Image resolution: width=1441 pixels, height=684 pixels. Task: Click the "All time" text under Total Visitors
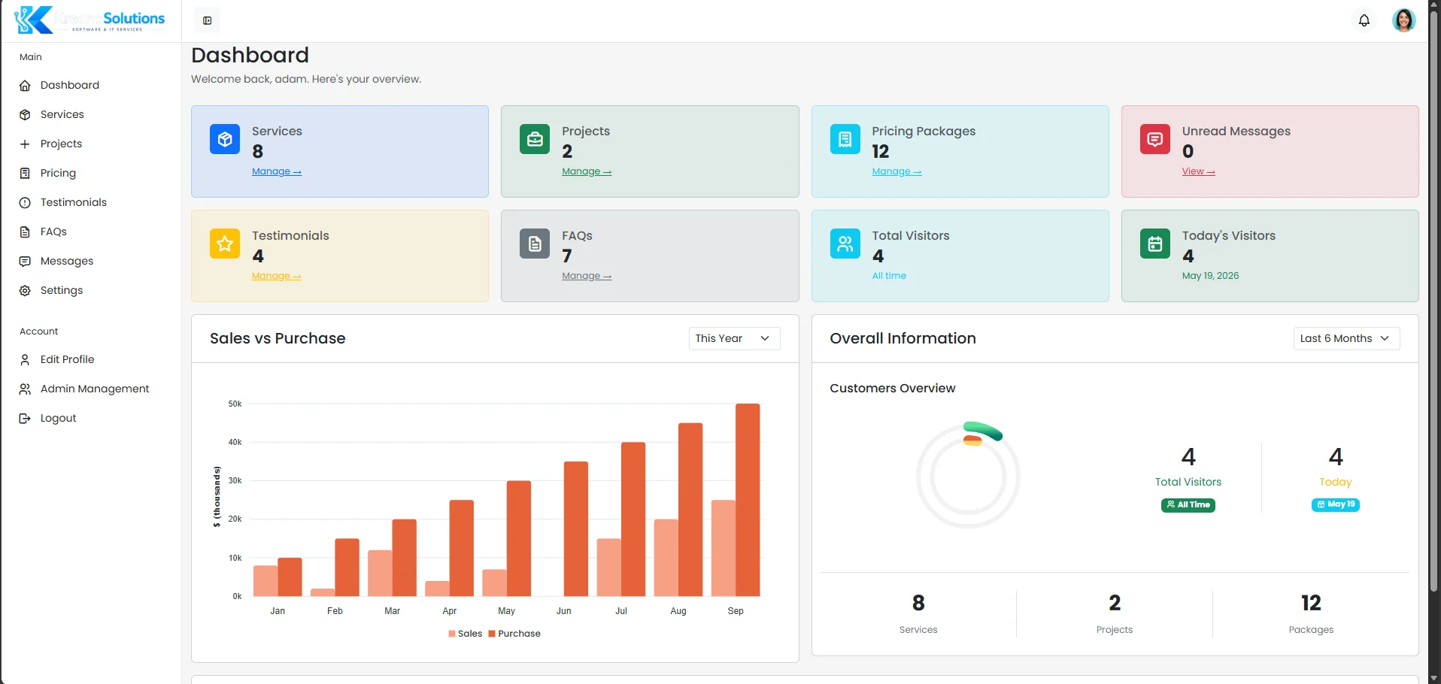click(x=889, y=276)
